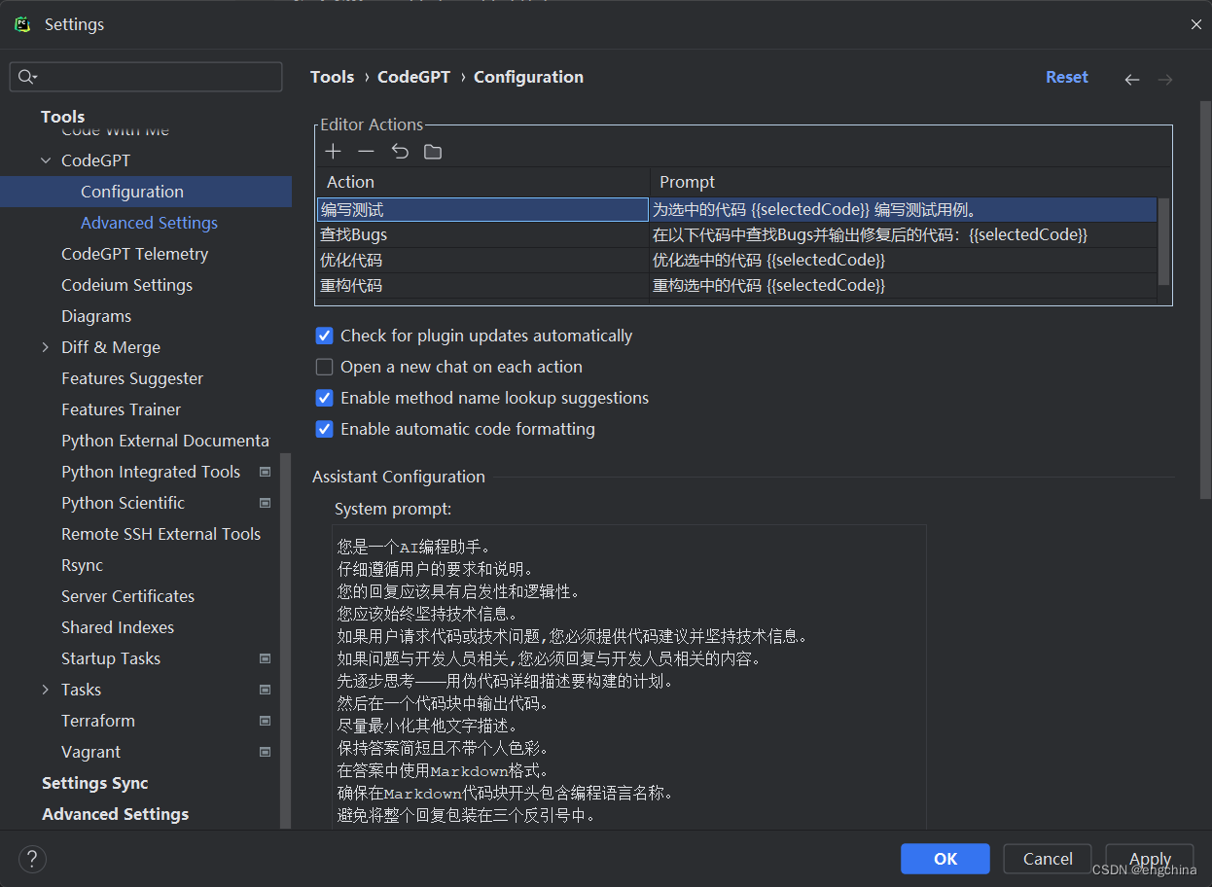Close the Settings dialog

pos(1196,24)
